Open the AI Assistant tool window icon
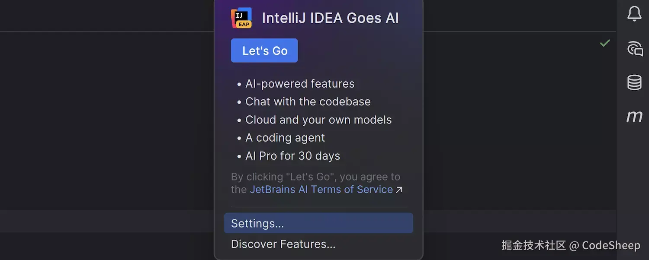Image resolution: width=649 pixels, height=260 pixels. pos(635,48)
